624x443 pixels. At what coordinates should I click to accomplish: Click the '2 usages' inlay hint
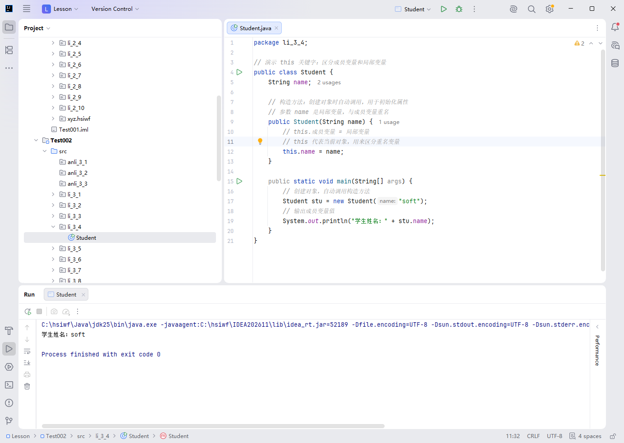[329, 82]
